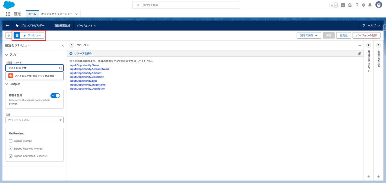Uncheck Expand Resolved Prompt checkbox

11,149
